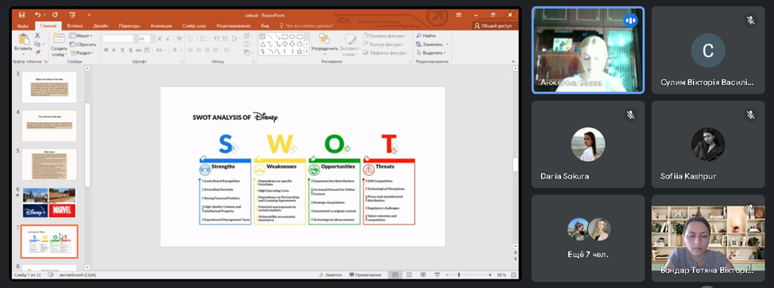774x288 pixels.
Task: Click the Cut scissors icon
Action: [37, 36]
